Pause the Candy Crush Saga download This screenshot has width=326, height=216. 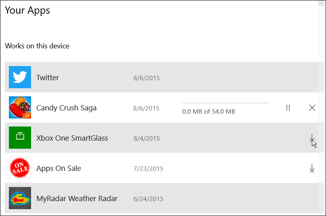coord(288,108)
